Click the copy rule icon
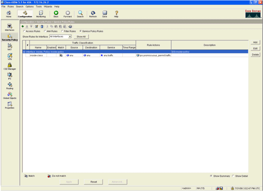Screen dimensions: 263x191 (x=52, y=26)
